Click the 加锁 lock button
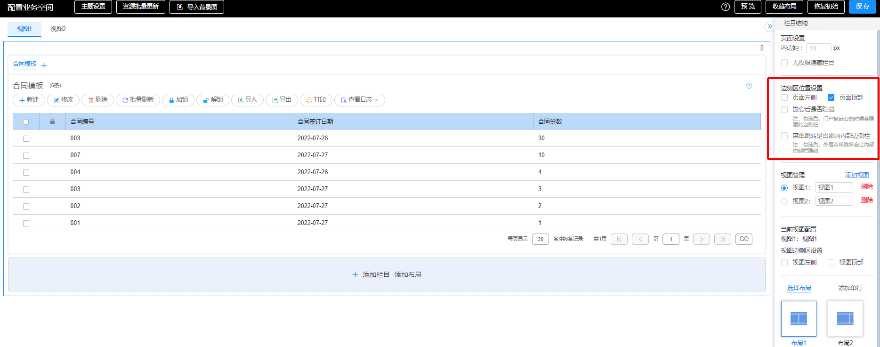 178,100
